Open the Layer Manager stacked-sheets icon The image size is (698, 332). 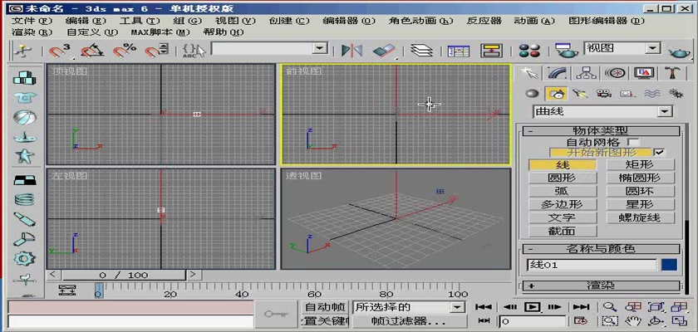pos(421,51)
